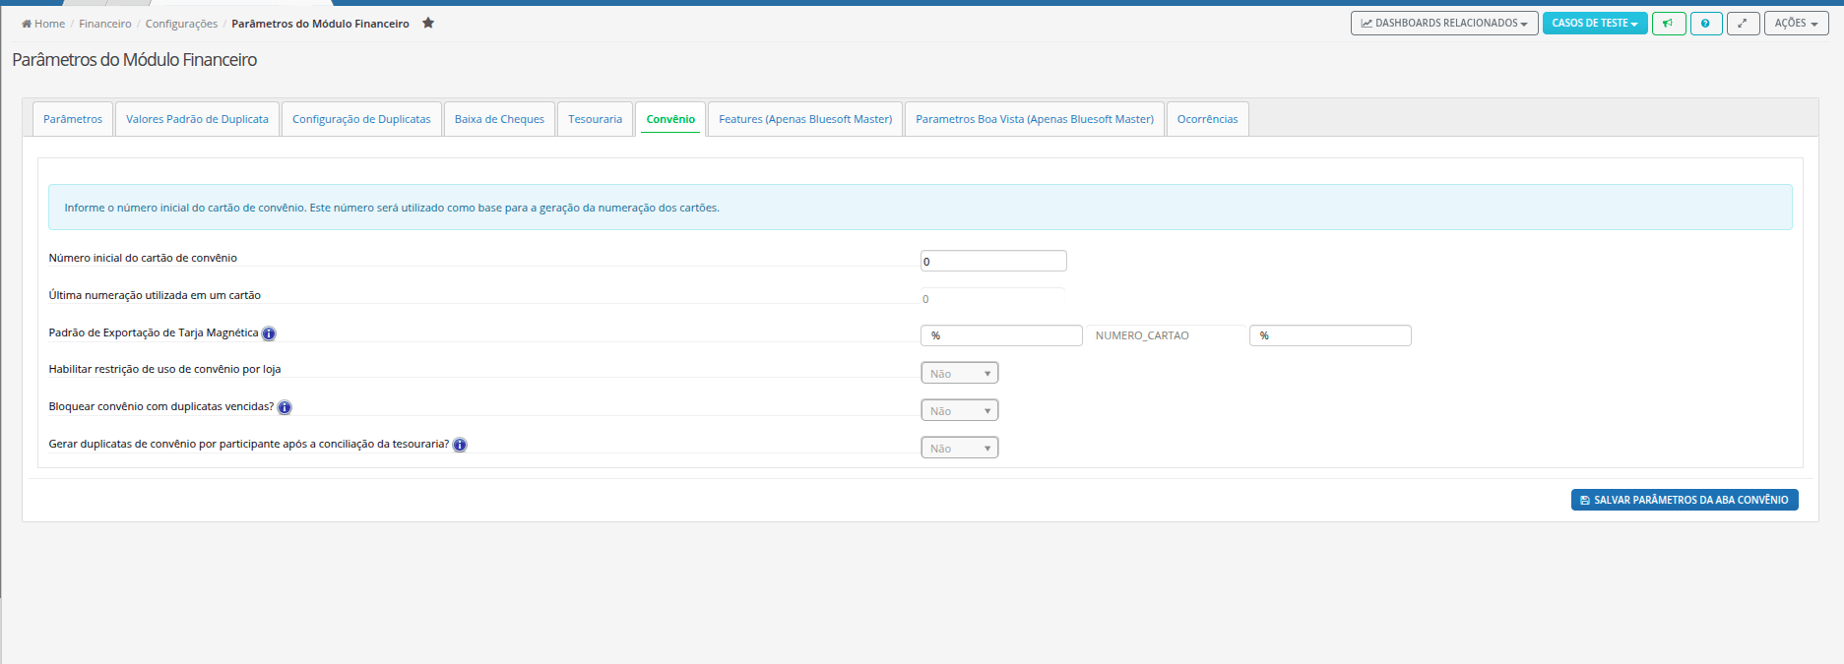Click info icon beside Bloquear convênio com duplicatas vencidas
1844x664 pixels.
pyautogui.click(x=285, y=407)
